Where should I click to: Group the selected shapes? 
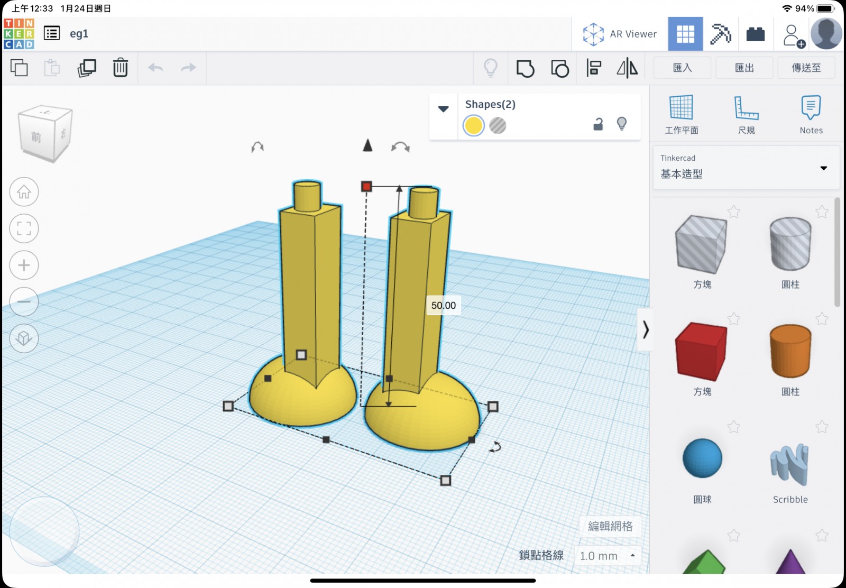(x=525, y=68)
